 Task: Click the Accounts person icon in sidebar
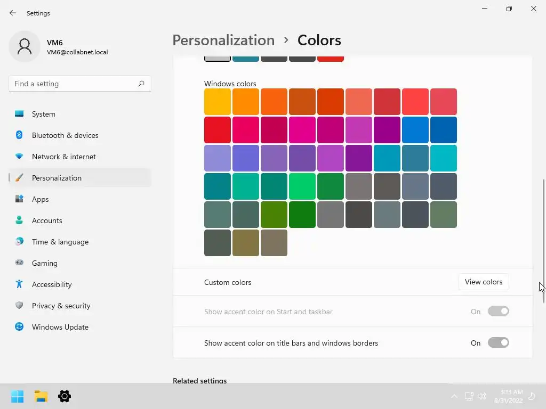coord(19,220)
